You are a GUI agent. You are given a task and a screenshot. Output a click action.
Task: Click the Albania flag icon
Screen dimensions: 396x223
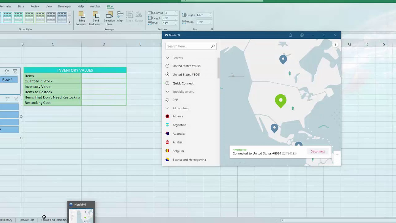pyautogui.click(x=167, y=116)
